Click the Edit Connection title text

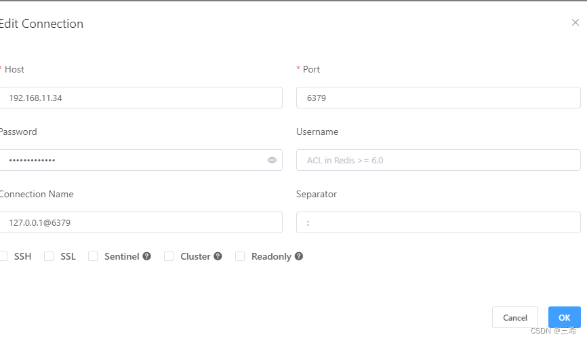click(41, 24)
